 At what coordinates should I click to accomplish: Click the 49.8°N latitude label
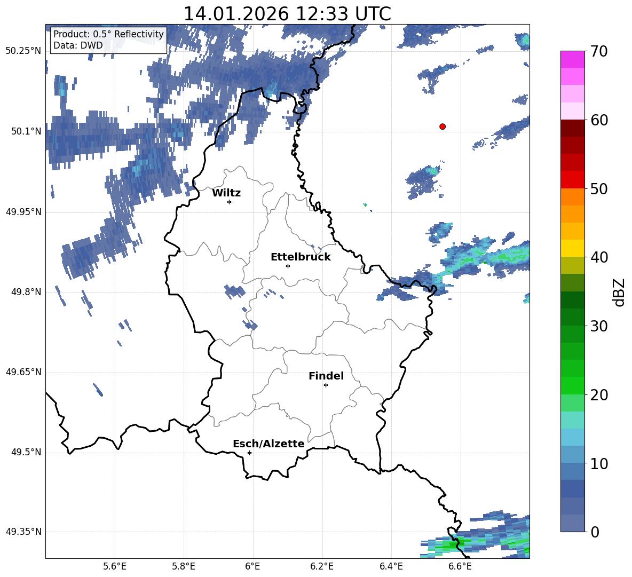(x=26, y=292)
